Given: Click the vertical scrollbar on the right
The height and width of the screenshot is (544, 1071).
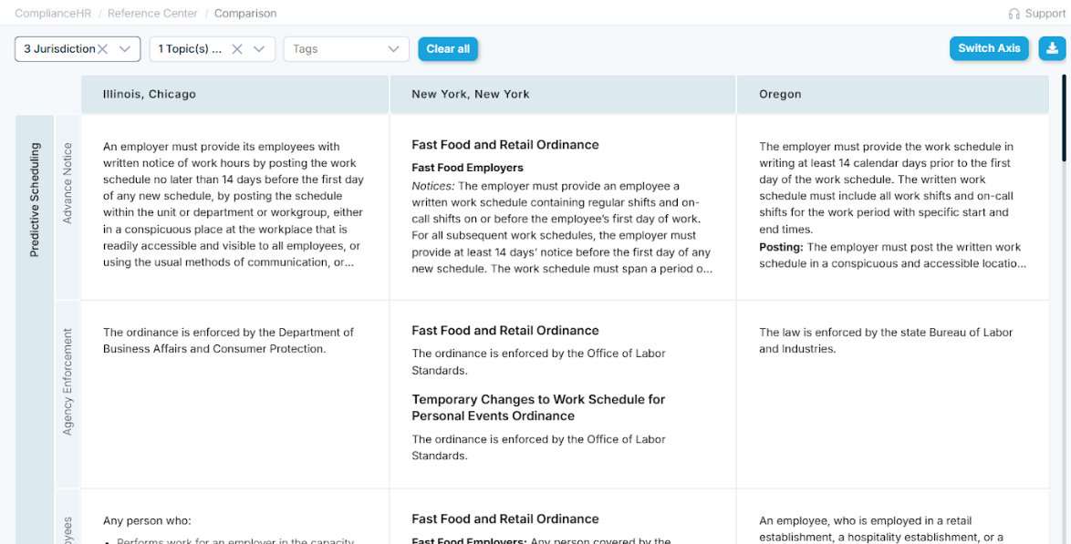Looking at the screenshot, I should [x=1064, y=118].
